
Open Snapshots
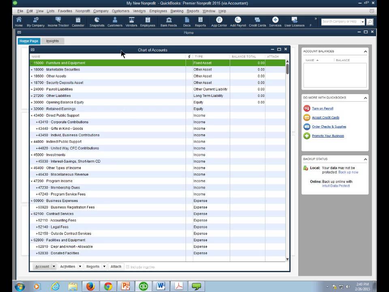(97, 22)
